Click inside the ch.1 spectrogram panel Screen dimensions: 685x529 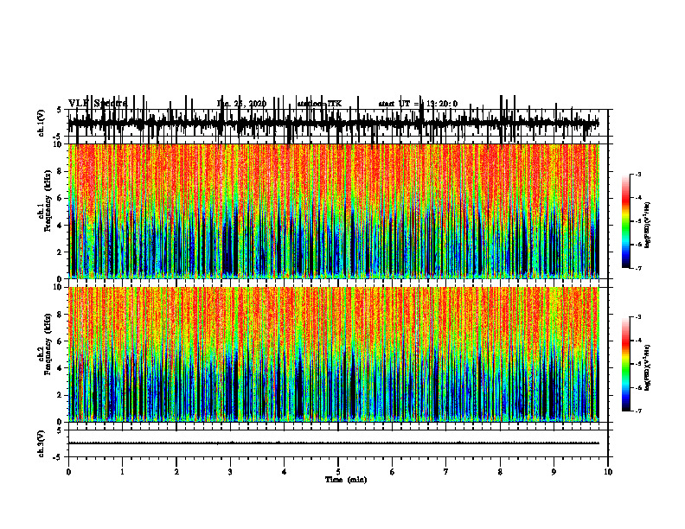333,211
